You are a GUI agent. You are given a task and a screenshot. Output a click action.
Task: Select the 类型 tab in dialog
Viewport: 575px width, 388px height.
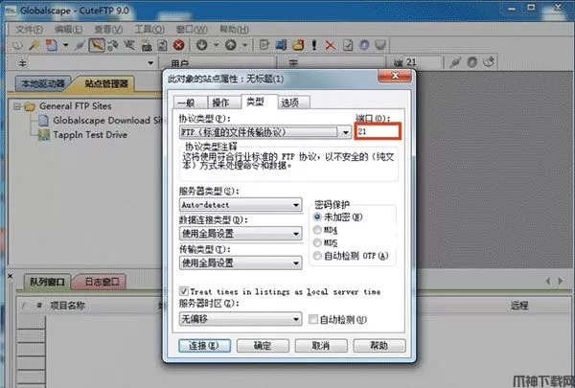tap(259, 102)
